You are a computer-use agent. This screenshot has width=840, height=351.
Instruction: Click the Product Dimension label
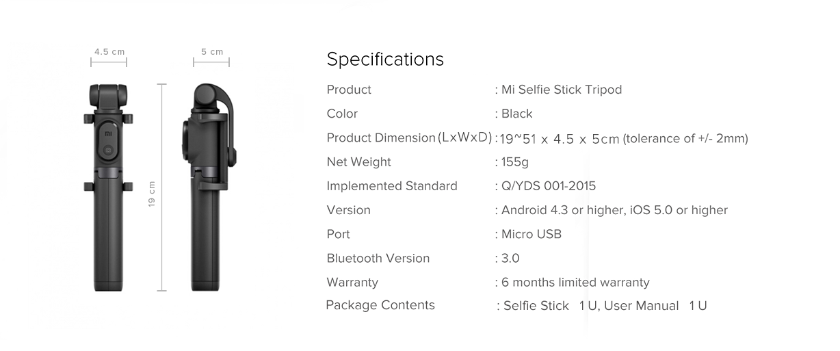pos(381,138)
